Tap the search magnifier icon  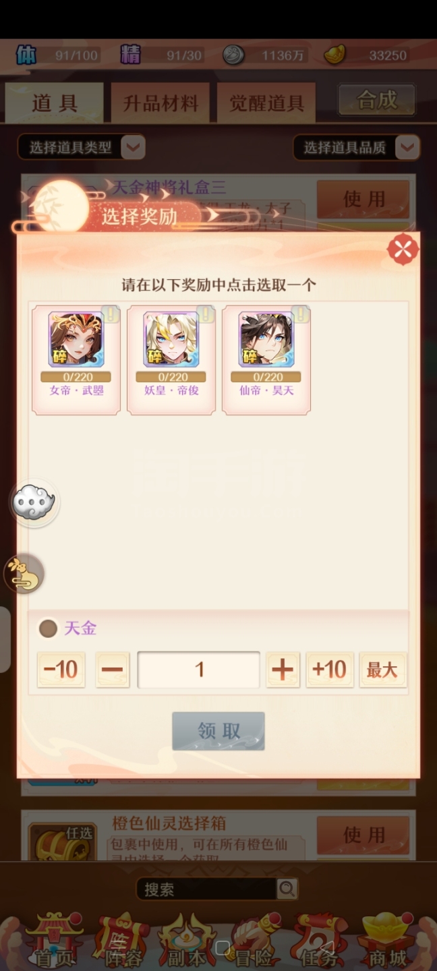click(x=287, y=889)
